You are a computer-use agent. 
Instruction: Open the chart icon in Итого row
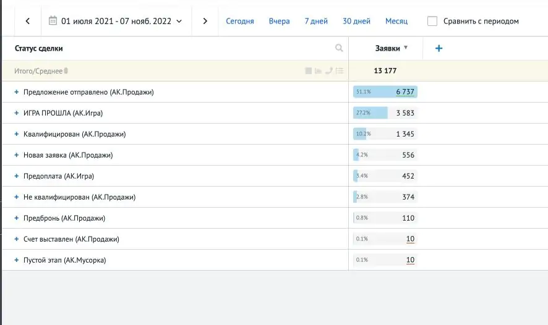pyautogui.click(x=318, y=71)
